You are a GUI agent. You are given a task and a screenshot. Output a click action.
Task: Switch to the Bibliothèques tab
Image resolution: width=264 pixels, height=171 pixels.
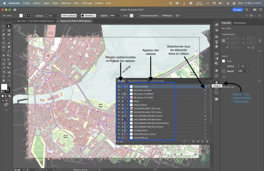point(240,23)
